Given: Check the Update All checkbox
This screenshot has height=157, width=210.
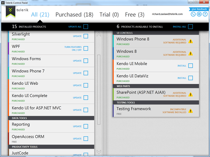Looking at the screenshot, I should coord(86,26).
